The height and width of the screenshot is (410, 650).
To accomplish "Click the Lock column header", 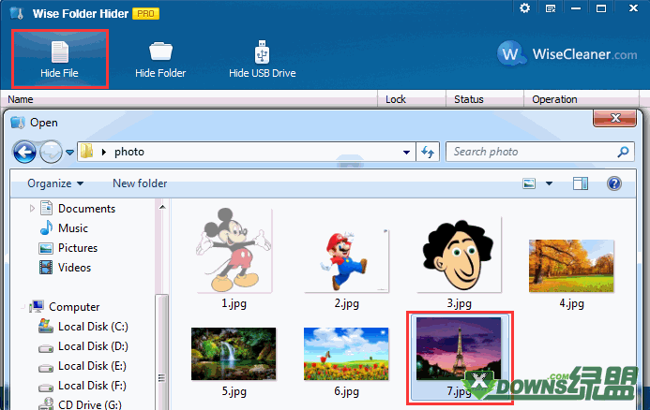I will point(396,99).
